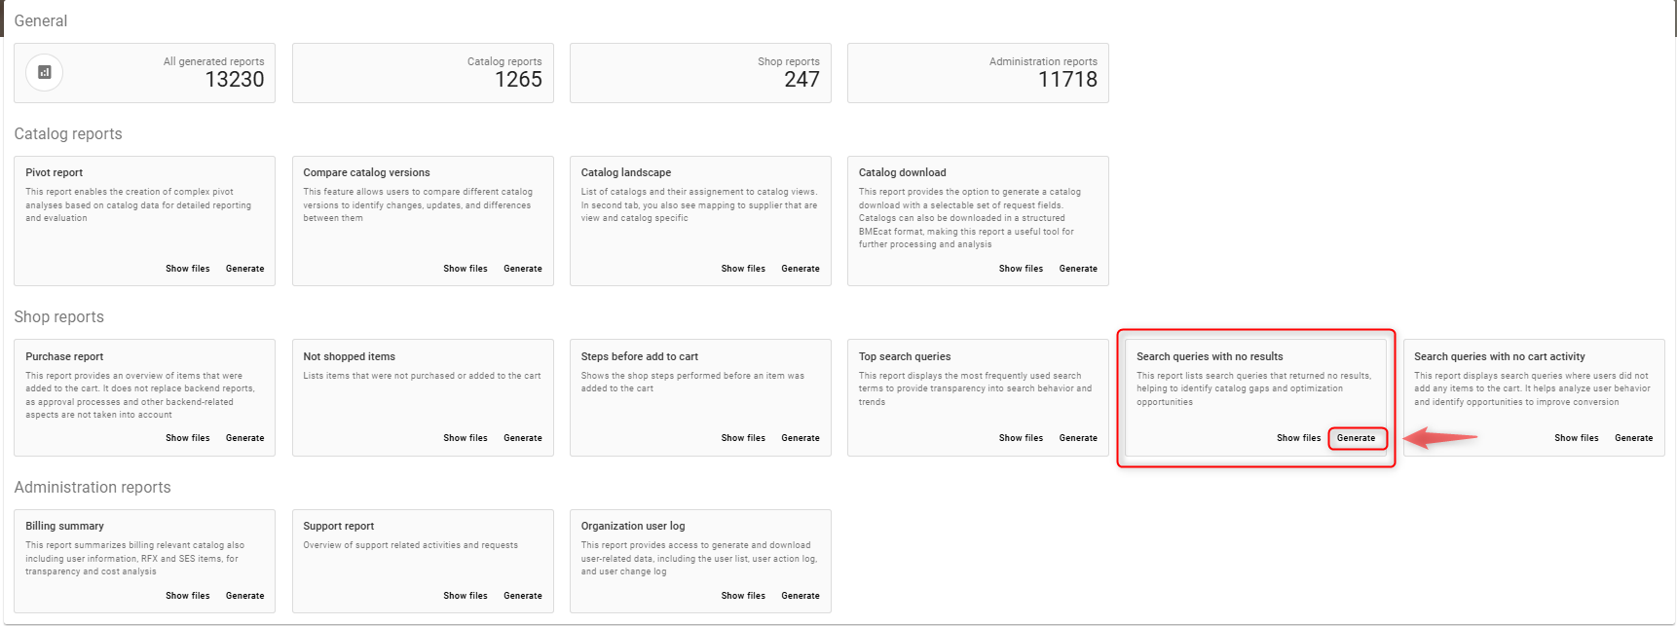Show files for Compare catalog versions
This screenshot has width=1677, height=626.
(465, 269)
